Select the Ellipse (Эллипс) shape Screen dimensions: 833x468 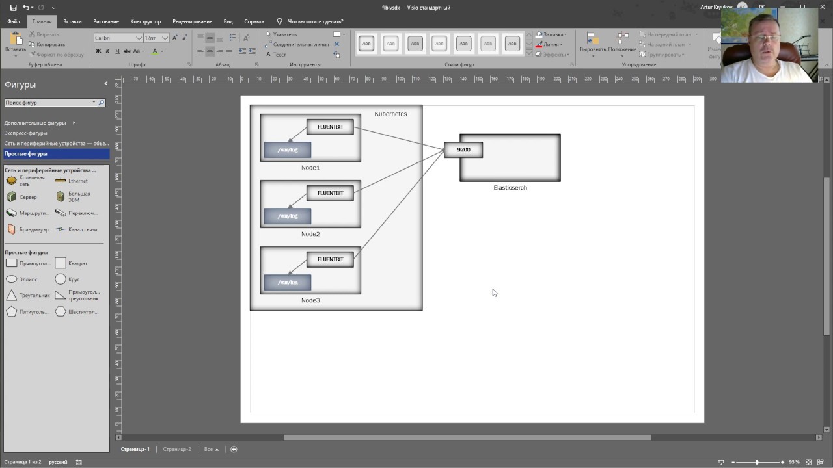click(21, 279)
